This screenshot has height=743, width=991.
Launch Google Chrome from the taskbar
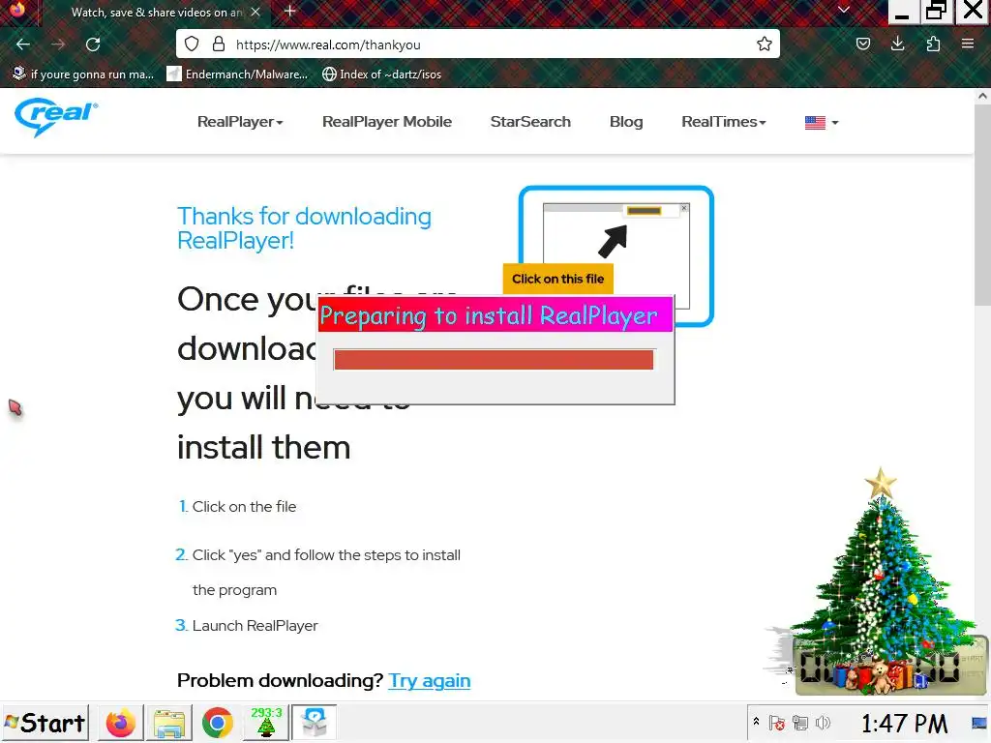(x=217, y=723)
